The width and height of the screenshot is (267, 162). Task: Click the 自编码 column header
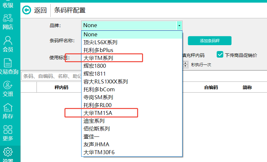(x=211, y=87)
